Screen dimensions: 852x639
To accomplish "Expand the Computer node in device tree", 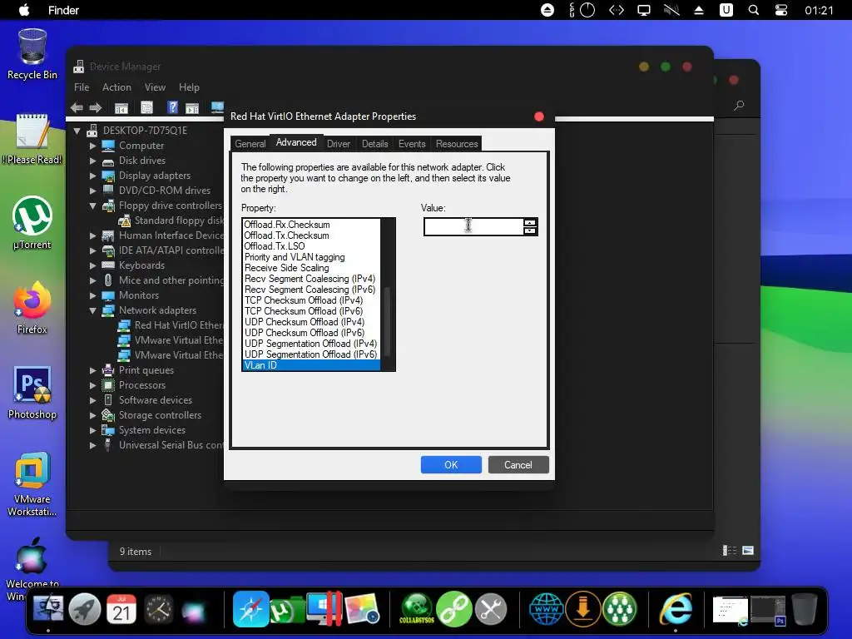I will tap(93, 146).
